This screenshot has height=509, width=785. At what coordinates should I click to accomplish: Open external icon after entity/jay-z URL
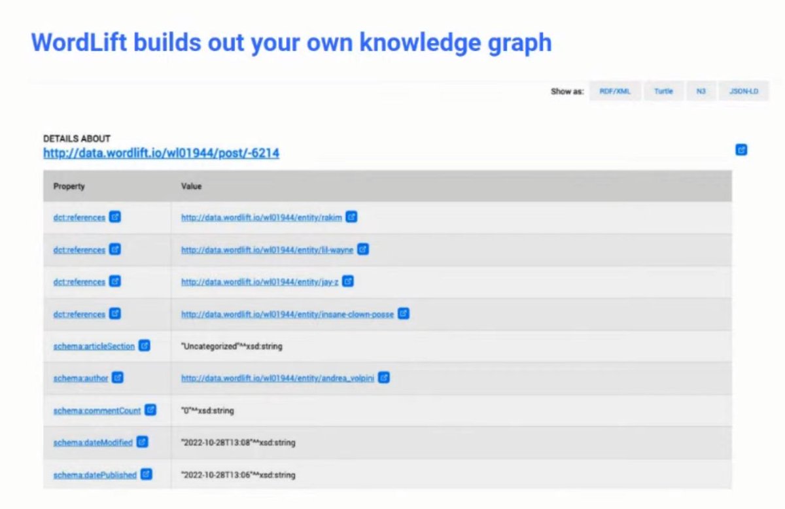tap(348, 281)
